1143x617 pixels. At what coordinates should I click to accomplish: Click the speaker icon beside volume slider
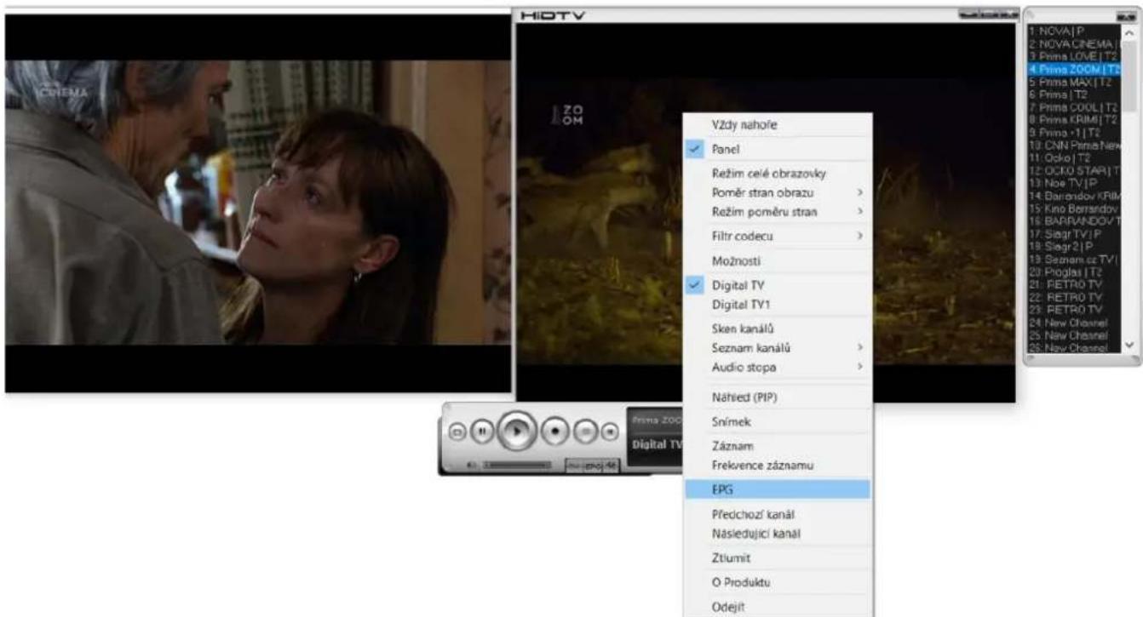pos(472,466)
